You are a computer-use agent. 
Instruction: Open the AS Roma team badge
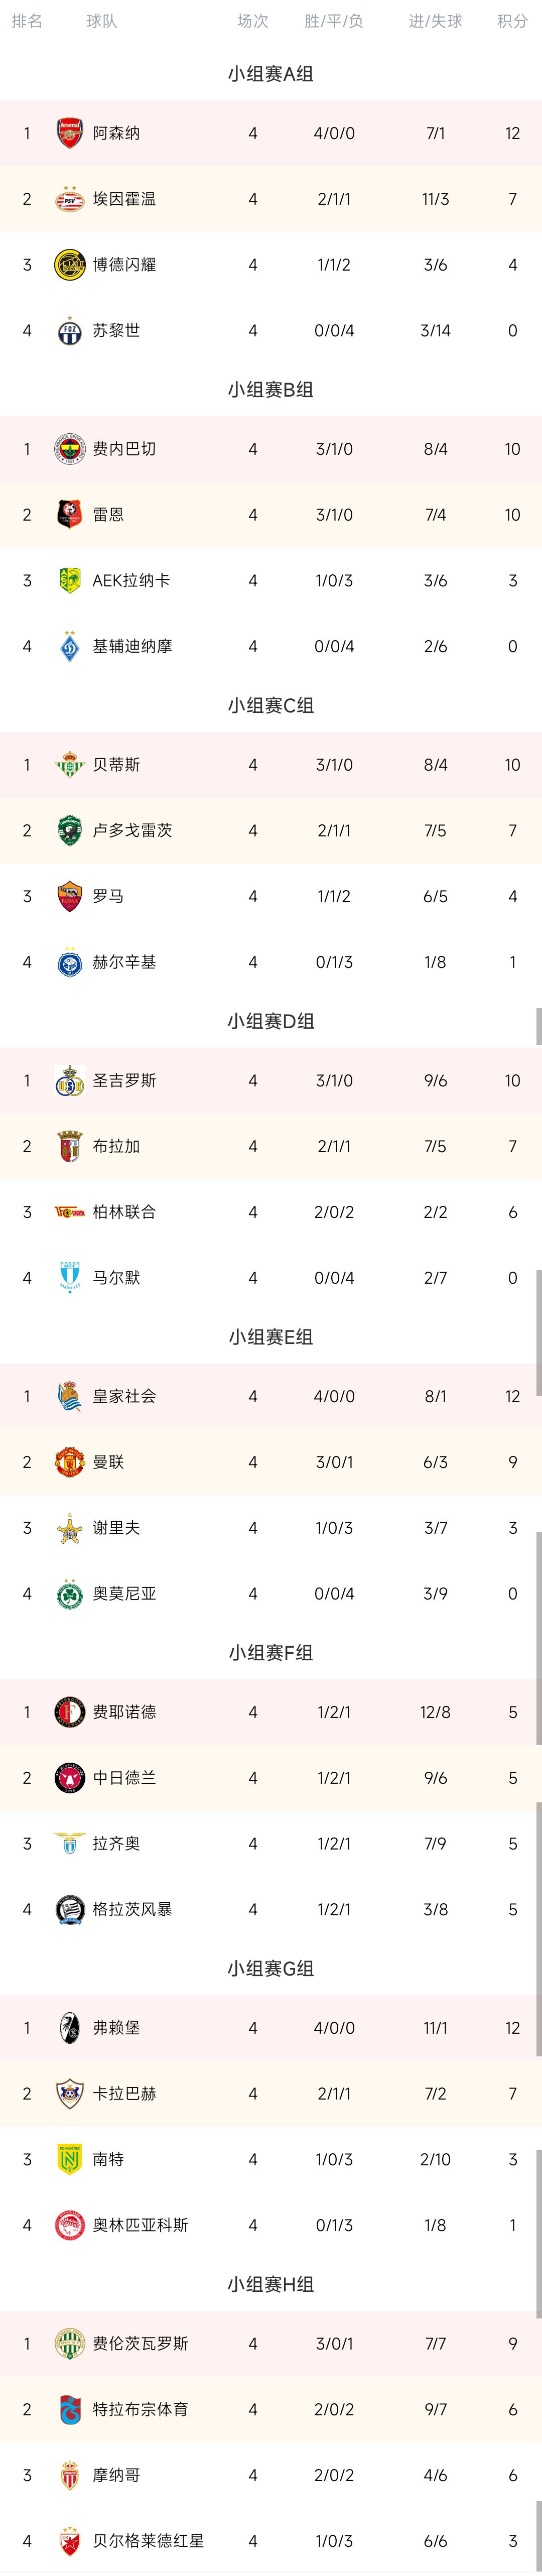pyautogui.click(x=69, y=896)
